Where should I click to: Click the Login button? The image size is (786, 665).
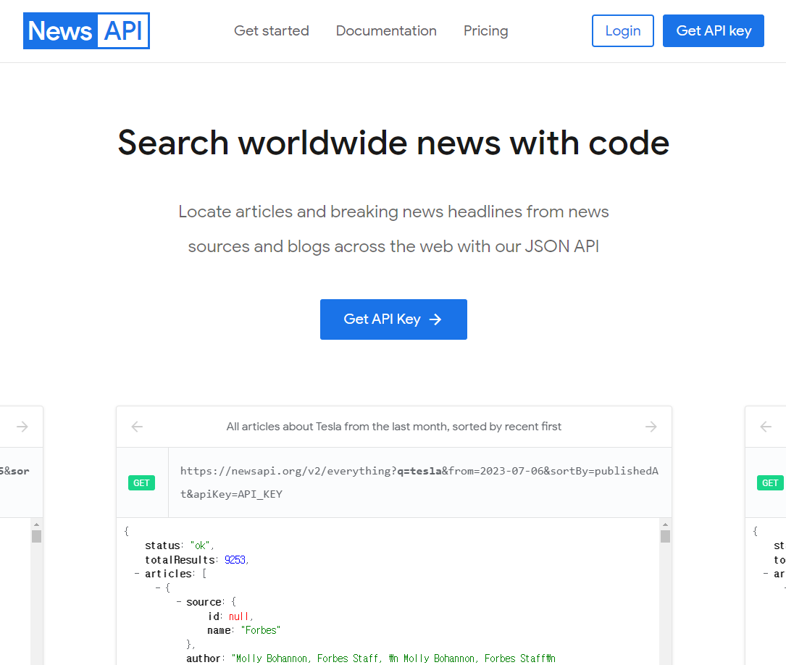(x=622, y=31)
